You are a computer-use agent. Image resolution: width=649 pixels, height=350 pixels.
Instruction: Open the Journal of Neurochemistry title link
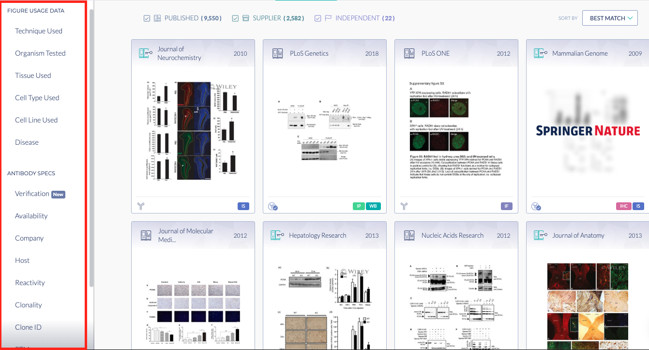[179, 53]
